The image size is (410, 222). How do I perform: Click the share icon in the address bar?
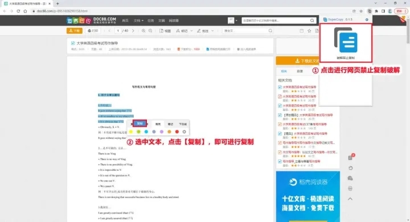354,11
